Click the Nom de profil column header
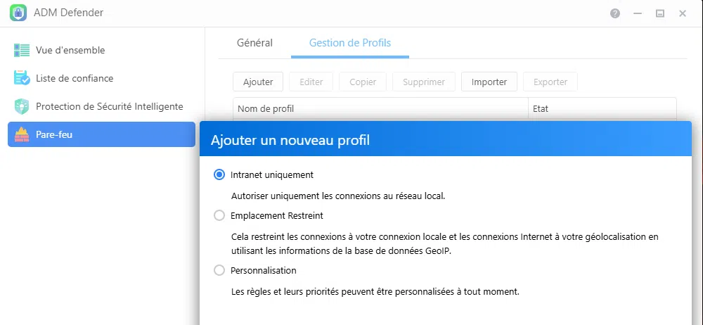Image resolution: width=703 pixels, height=325 pixels. [380, 109]
